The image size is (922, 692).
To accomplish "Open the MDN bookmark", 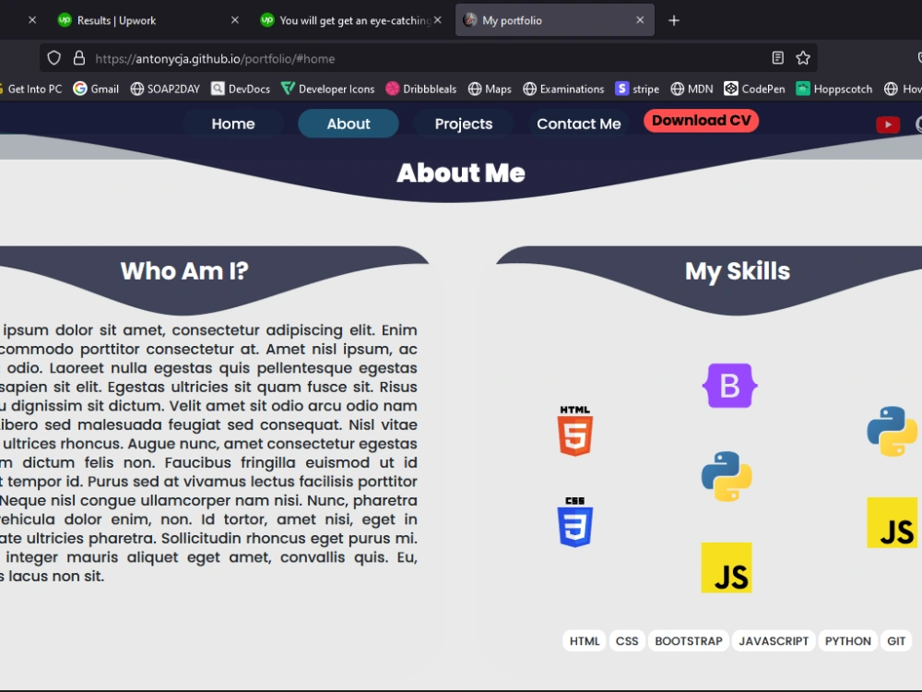I will [691, 89].
